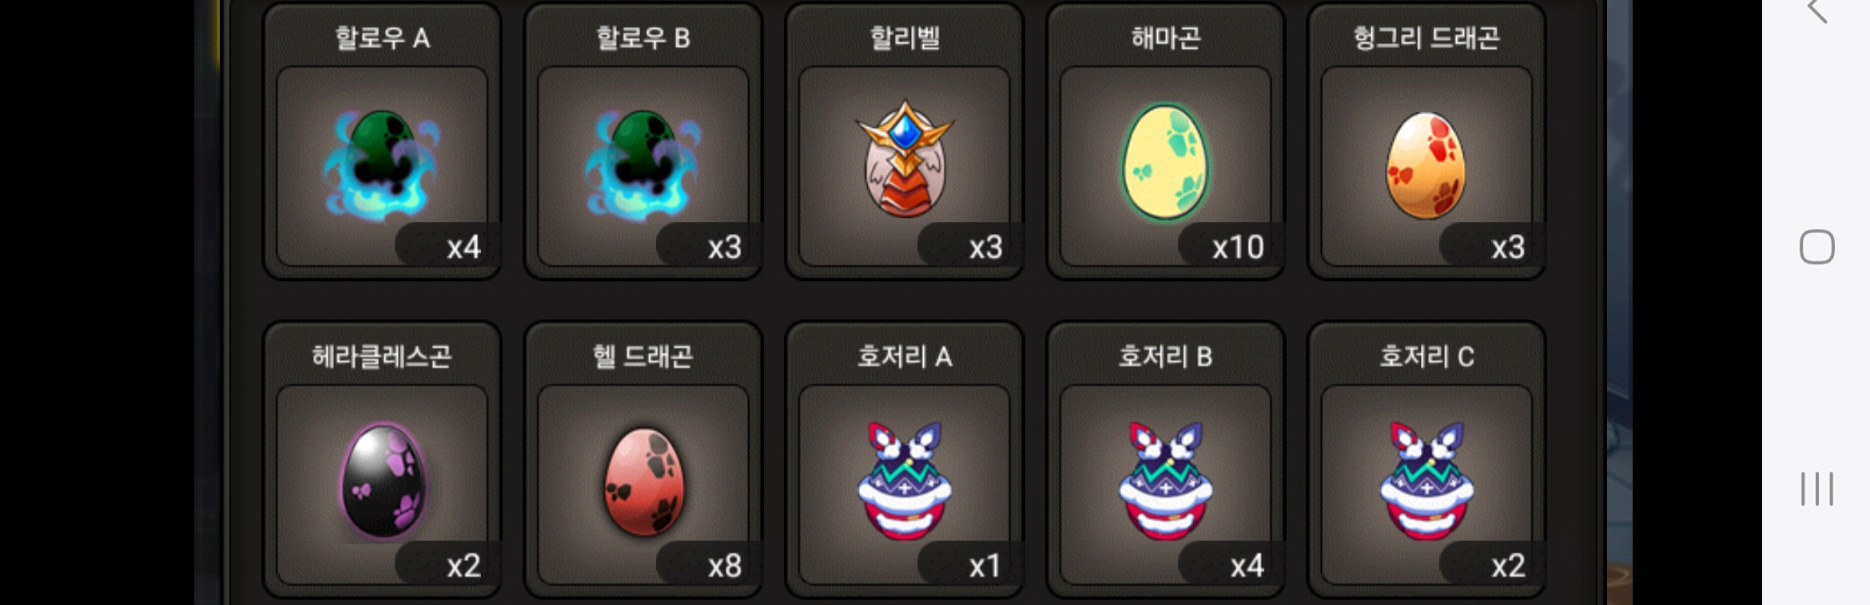1870x605 pixels.
Task: Open Android recent apps button
Action: tap(1816, 489)
